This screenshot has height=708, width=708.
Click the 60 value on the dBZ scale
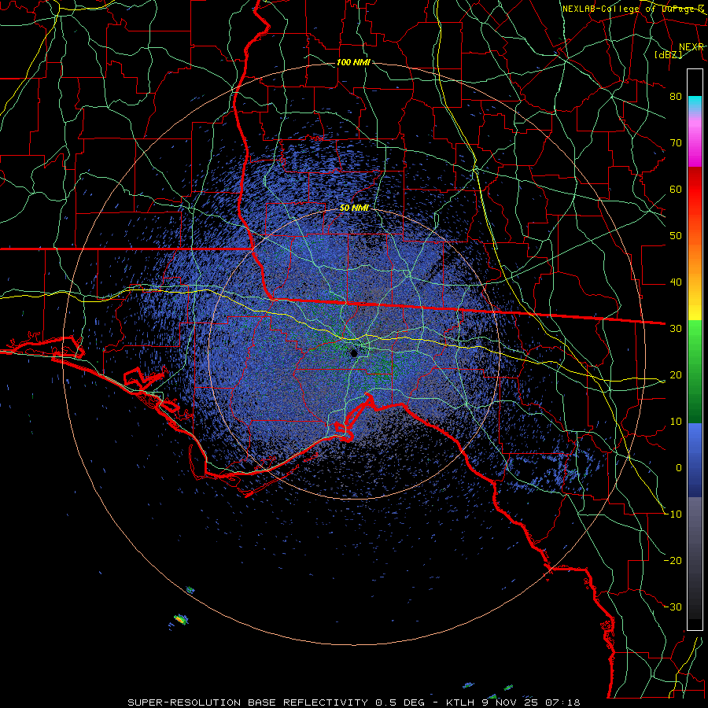click(676, 189)
